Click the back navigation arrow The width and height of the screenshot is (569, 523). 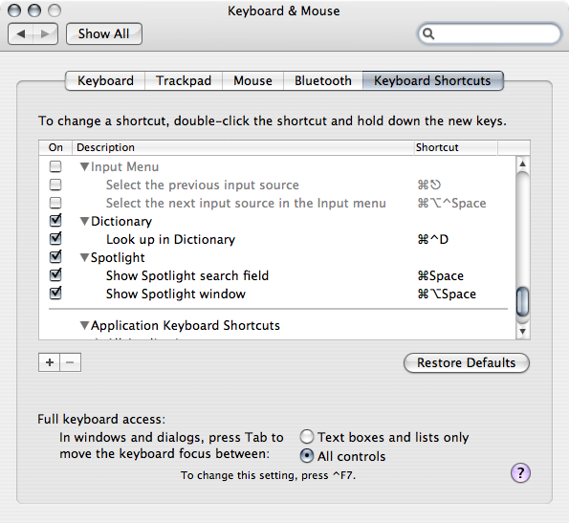coord(21,34)
